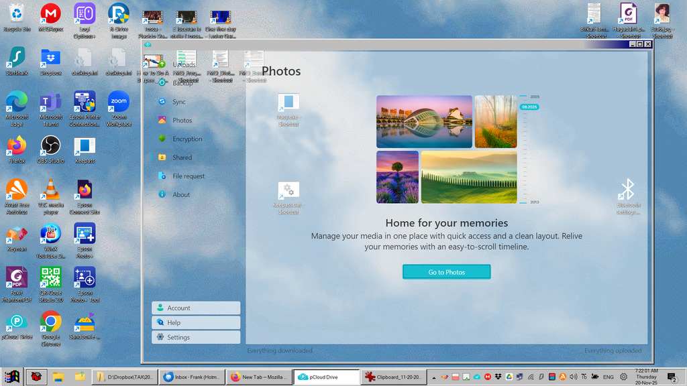Click the volume speaker icon in system tray

click(574, 377)
